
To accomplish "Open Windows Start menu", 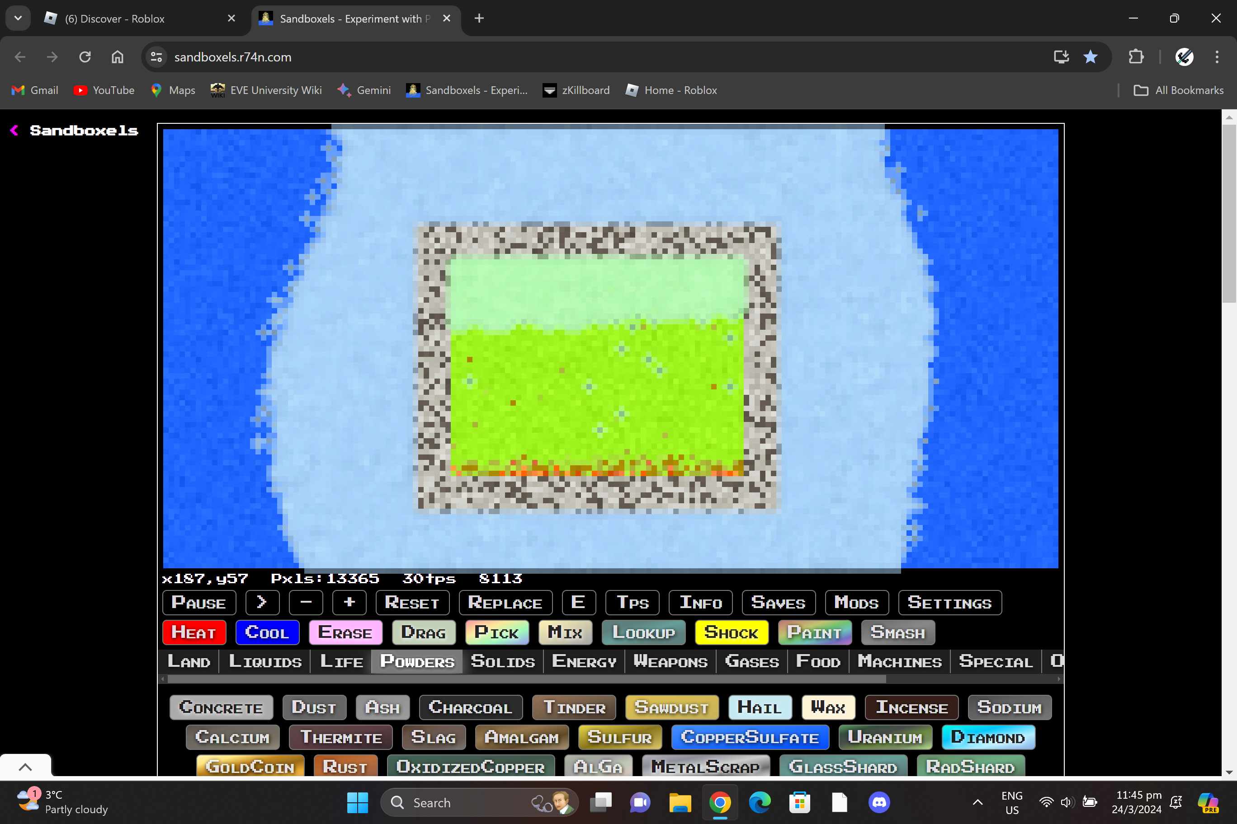I will pyautogui.click(x=358, y=802).
